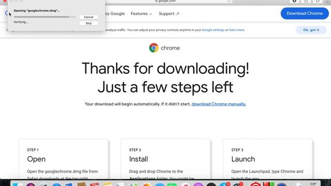Click the Safari reload page icon
This screenshot has width=331, height=186.
coord(229,1)
